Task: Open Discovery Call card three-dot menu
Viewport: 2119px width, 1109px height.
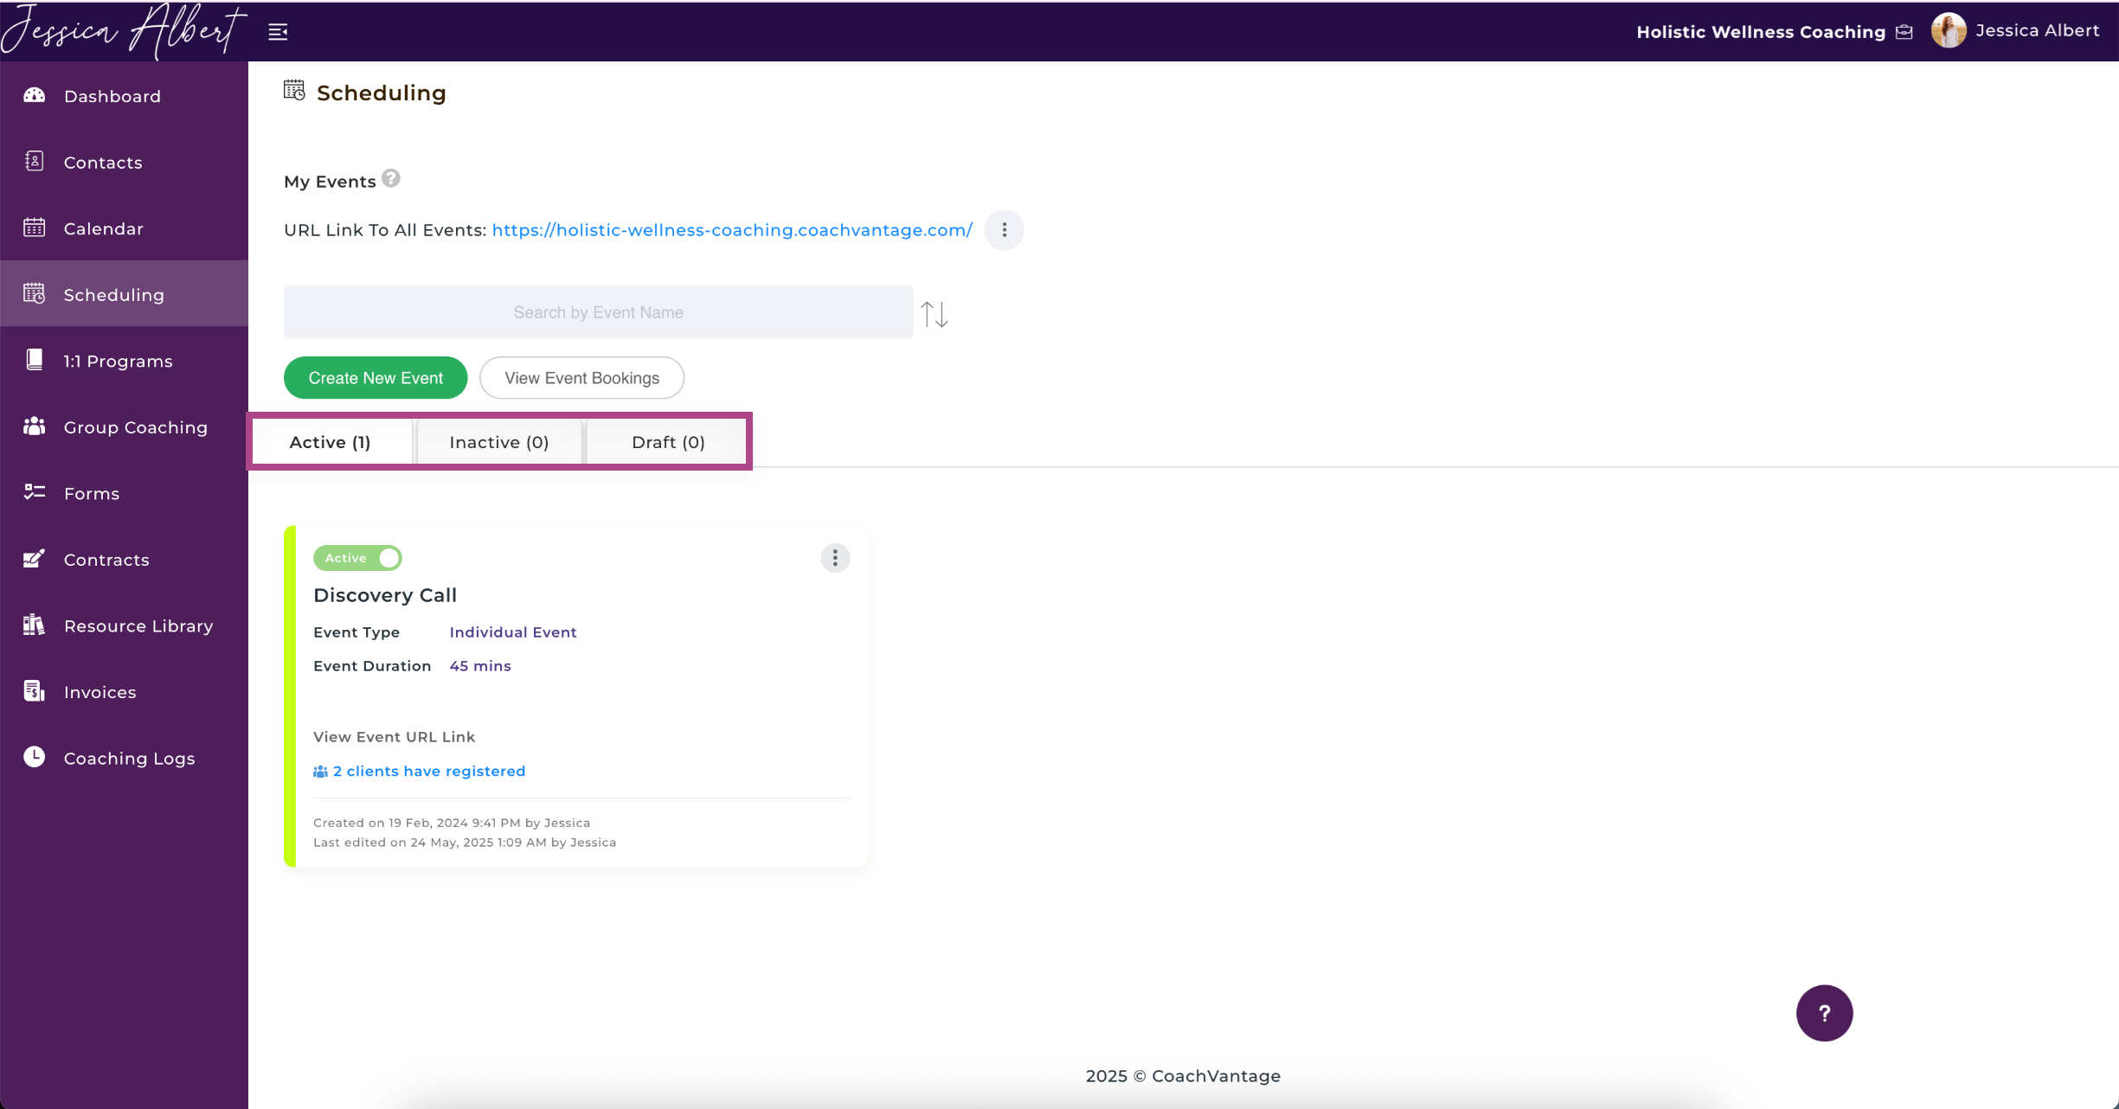Action: [835, 558]
